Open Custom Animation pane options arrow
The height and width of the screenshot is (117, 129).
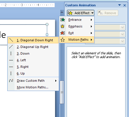[120, 5]
